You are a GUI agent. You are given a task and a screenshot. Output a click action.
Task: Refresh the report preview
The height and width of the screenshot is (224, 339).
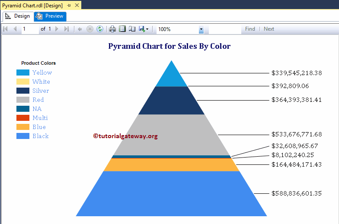[x=99, y=29]
